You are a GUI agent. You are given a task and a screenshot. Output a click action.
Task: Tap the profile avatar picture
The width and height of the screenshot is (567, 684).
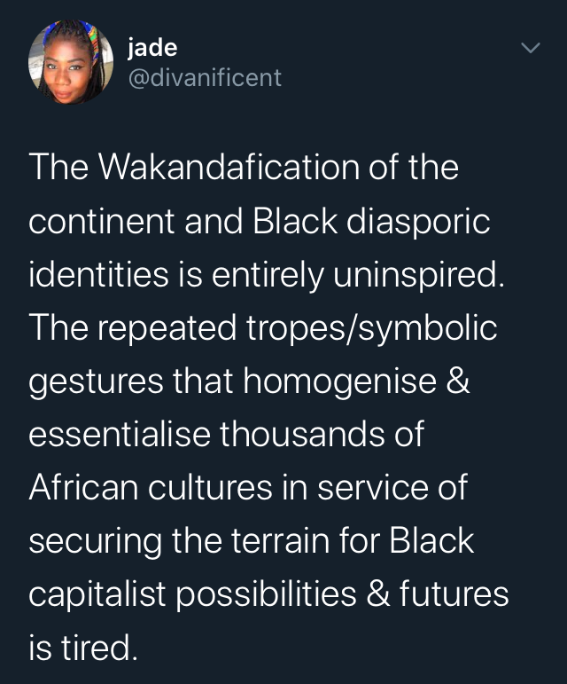coord(71,64)
